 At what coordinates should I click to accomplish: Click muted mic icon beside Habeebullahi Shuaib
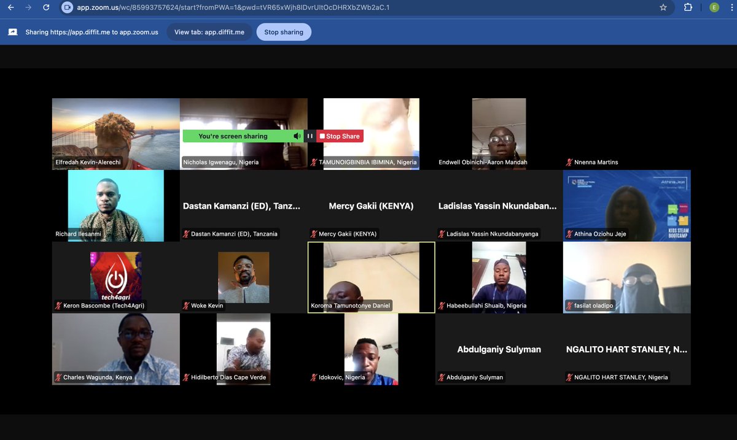(x=442, y=306)
